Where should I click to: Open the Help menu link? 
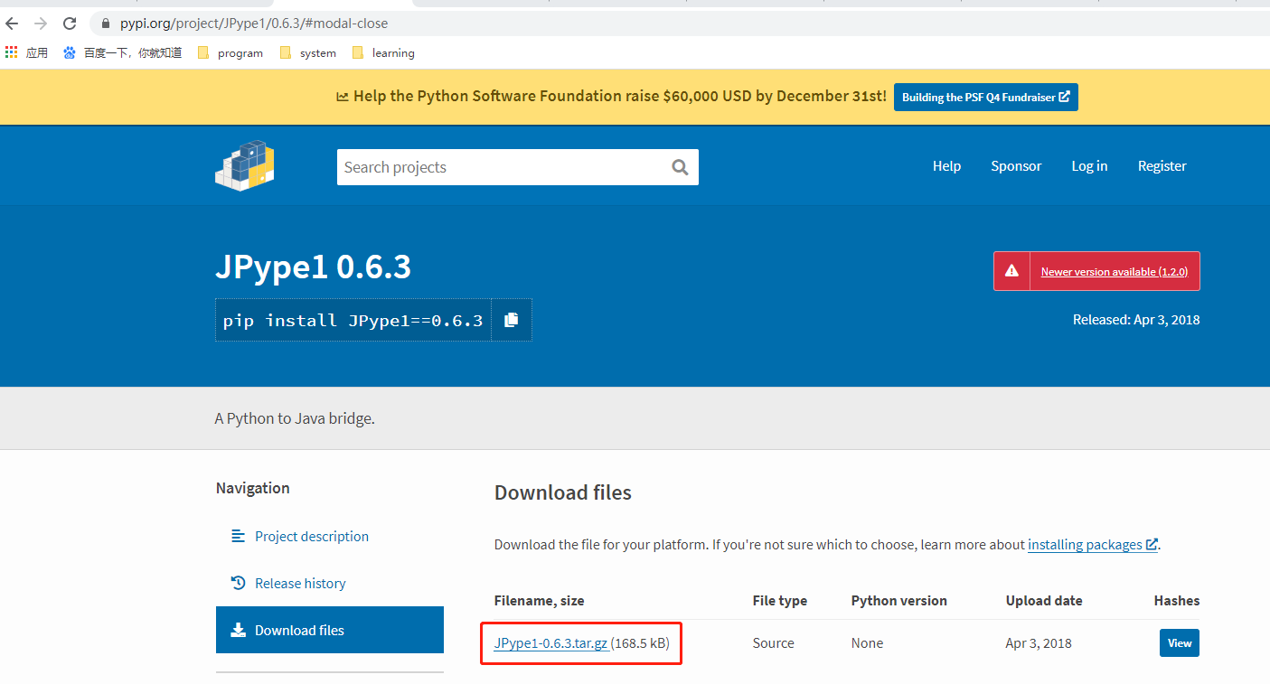tap(946, 166)
